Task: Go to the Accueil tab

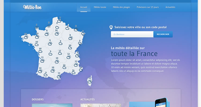Action: pyautogui.click(x=84, y=7)
